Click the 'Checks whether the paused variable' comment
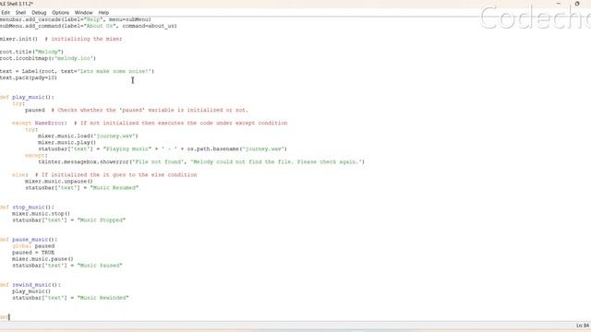This screenshot has height=332, width=591. click(150, 110)
